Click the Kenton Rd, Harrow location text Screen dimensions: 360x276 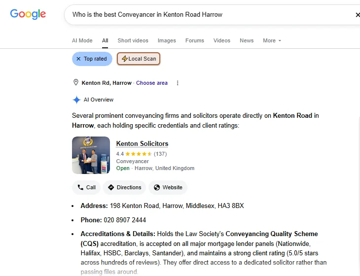click(107, 83)
